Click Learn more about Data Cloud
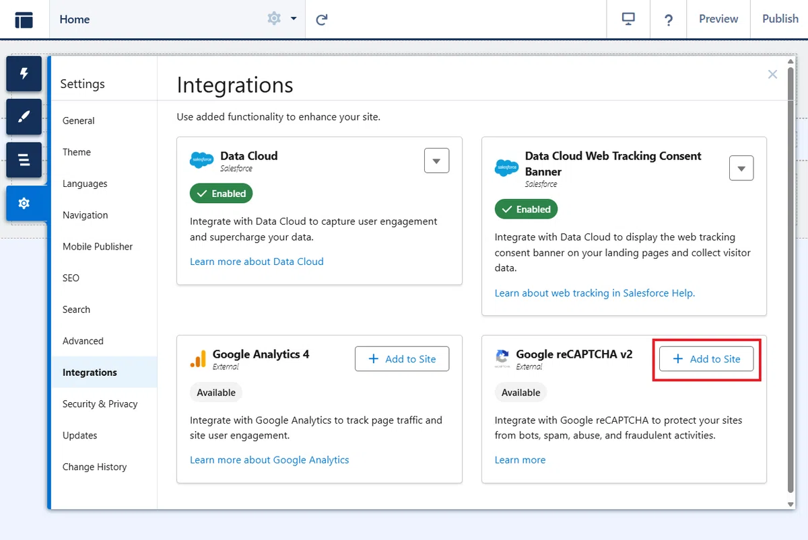808x540 pixels. pos(257,262)
